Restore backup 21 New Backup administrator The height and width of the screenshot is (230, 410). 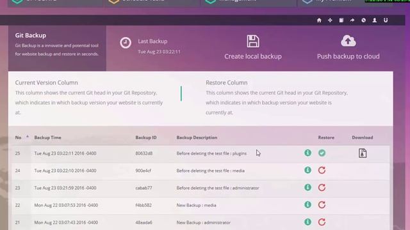322,222
